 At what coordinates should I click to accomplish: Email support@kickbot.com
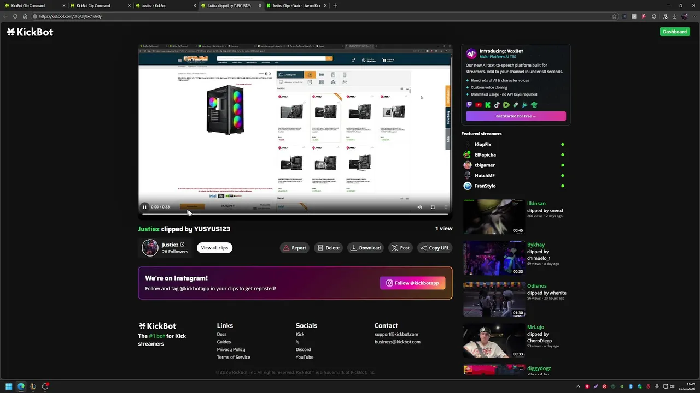tap(396, 334)
